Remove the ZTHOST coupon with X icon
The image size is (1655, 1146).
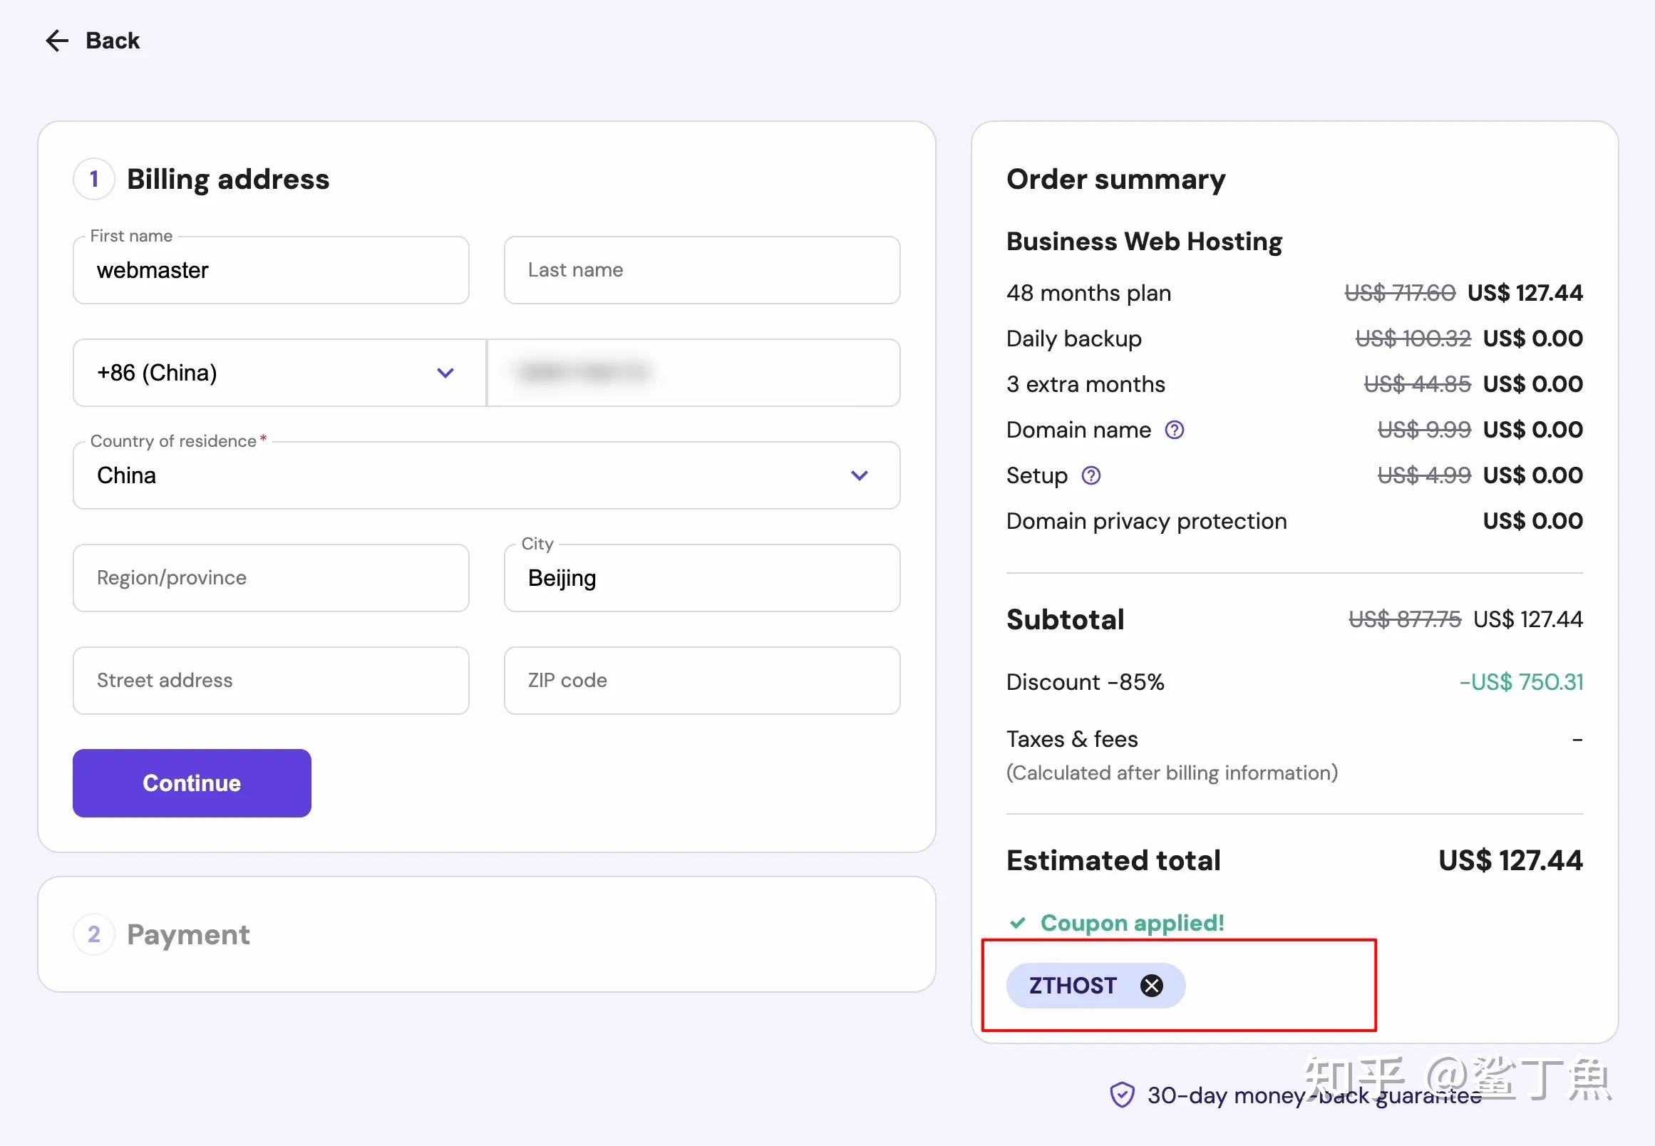(1151, 986)
